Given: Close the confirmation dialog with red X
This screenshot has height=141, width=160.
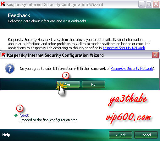Looking at the screenshot, I should point(155,55).
